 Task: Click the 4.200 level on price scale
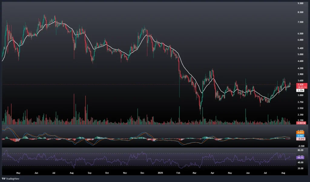tap(300, 68)
